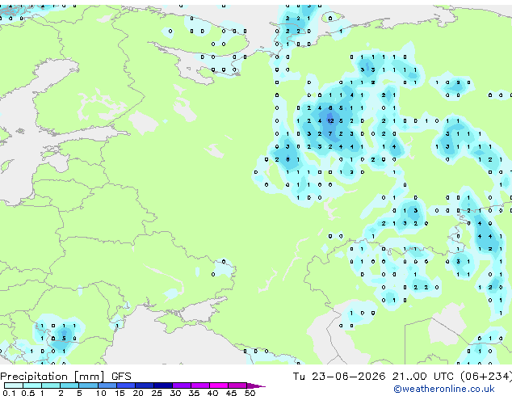This screenshot has height=396, width=512.
Task: Click the legend label '35'
Action: click(x=194, y=393)
